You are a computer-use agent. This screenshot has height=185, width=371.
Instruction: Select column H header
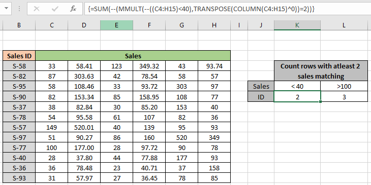[214, 25]
